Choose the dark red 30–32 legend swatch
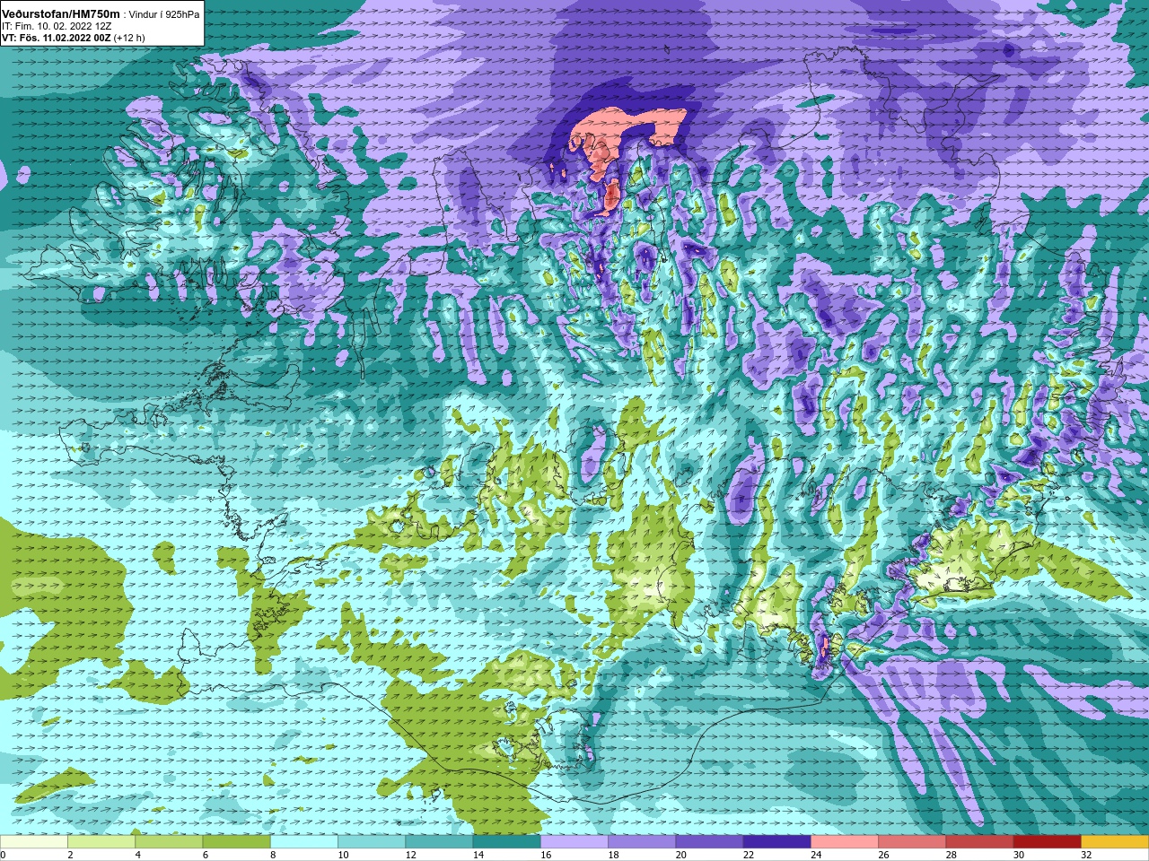1149x861 pixels. point(1047,842)
